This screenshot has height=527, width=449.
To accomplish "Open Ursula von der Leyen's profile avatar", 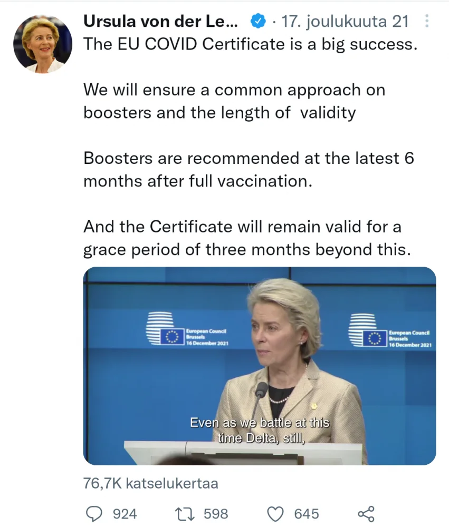I will click(x=42, y=44).
